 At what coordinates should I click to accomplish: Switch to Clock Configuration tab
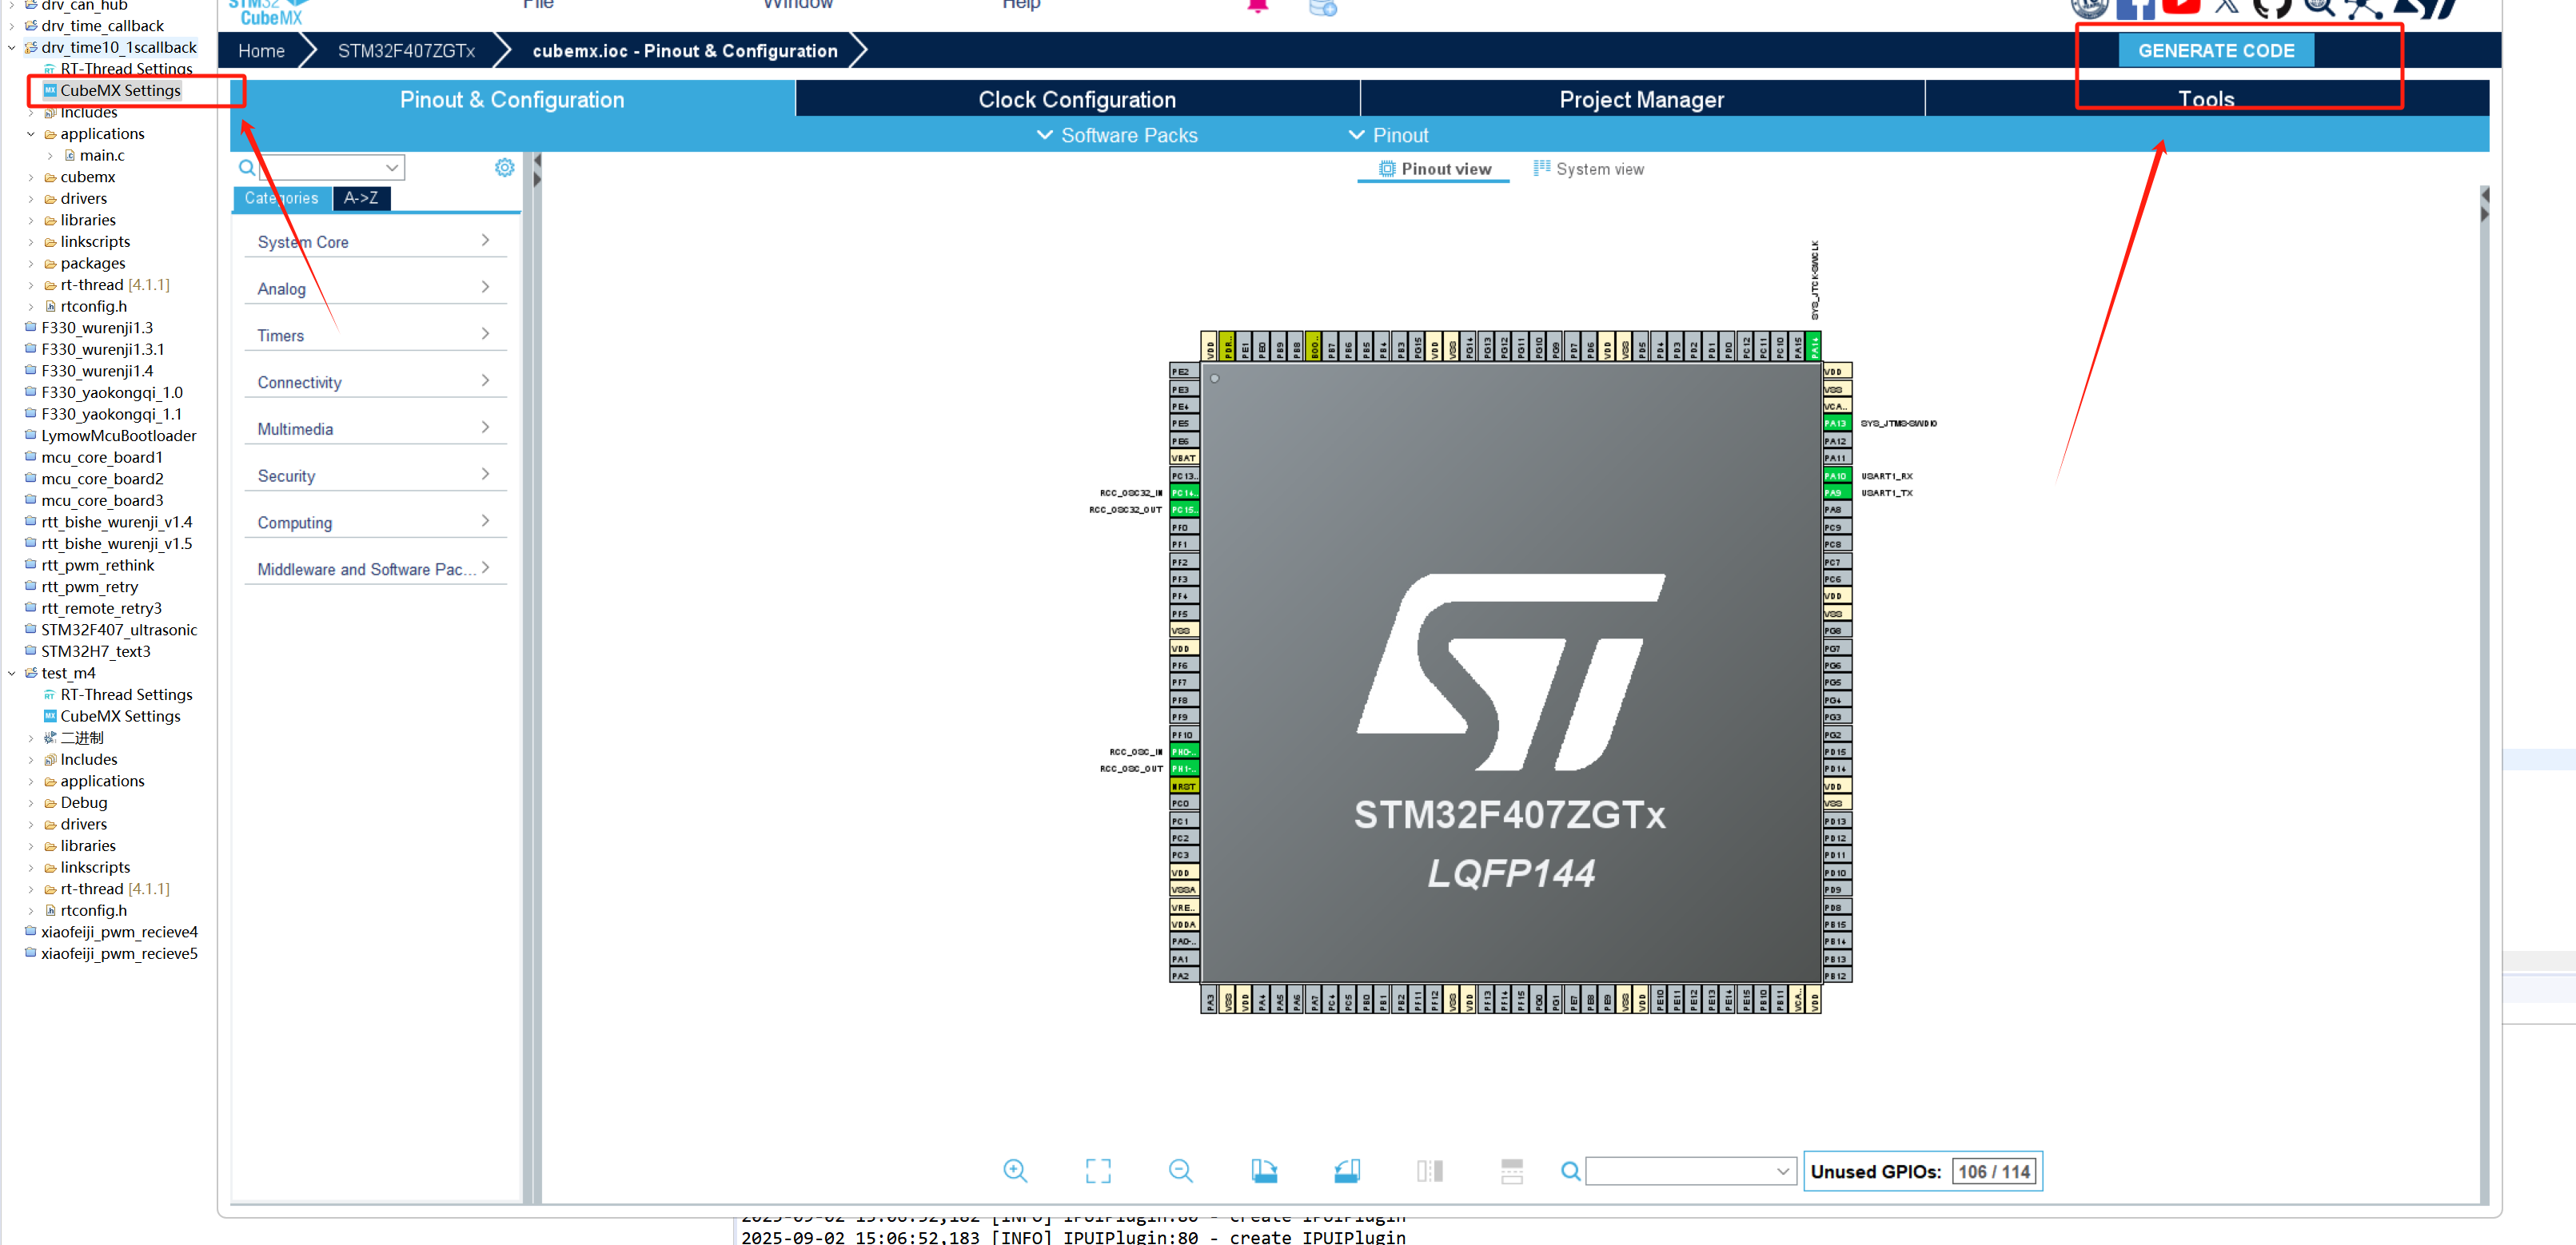pos(1077,99)
